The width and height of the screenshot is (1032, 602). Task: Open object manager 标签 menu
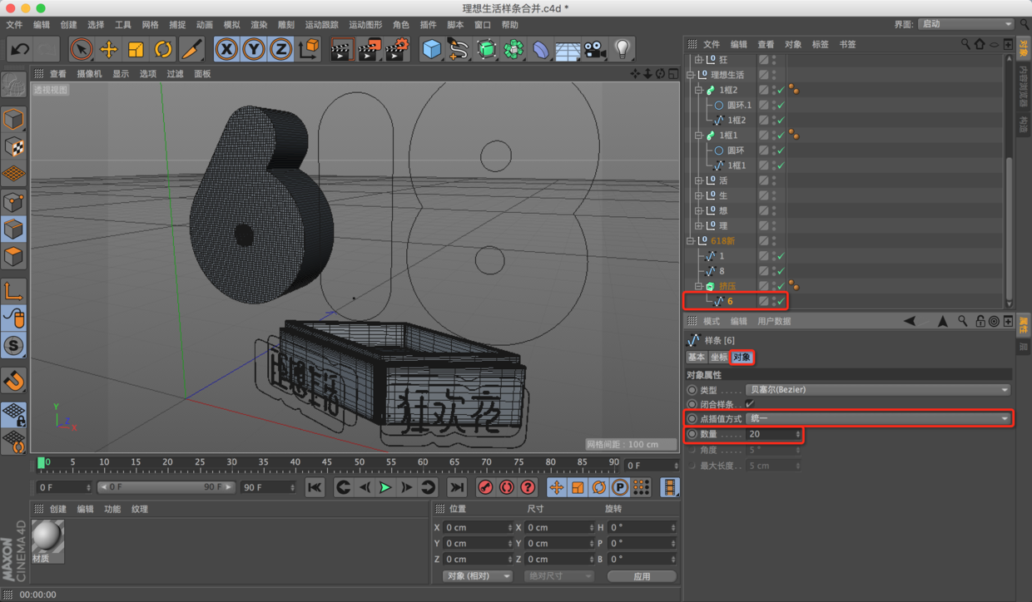820,44
